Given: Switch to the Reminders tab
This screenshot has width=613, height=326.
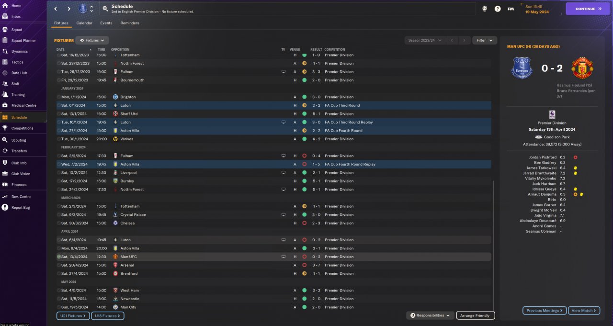Looking at the screenshot, I should [130, 23].
